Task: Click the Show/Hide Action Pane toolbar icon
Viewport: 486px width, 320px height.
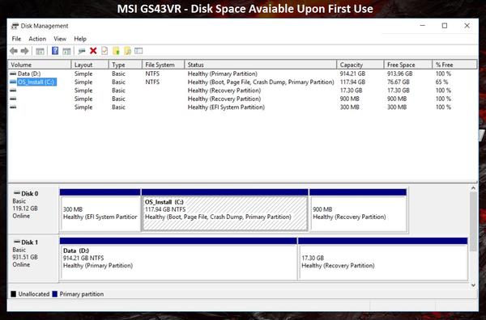Action: click(x=66, y=51)
